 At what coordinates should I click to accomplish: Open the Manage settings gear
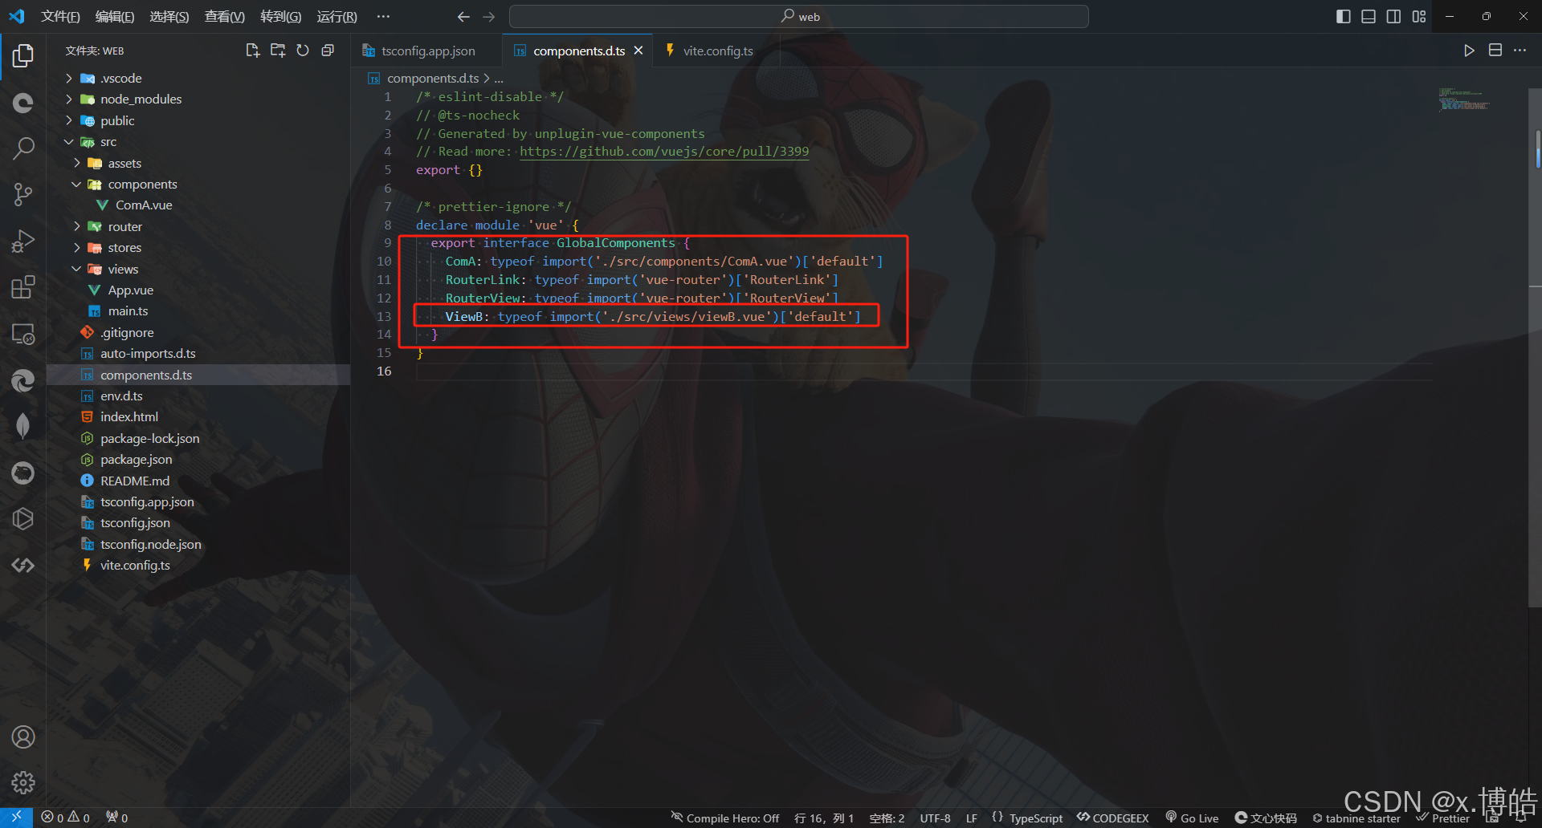(x=23, y=782)
